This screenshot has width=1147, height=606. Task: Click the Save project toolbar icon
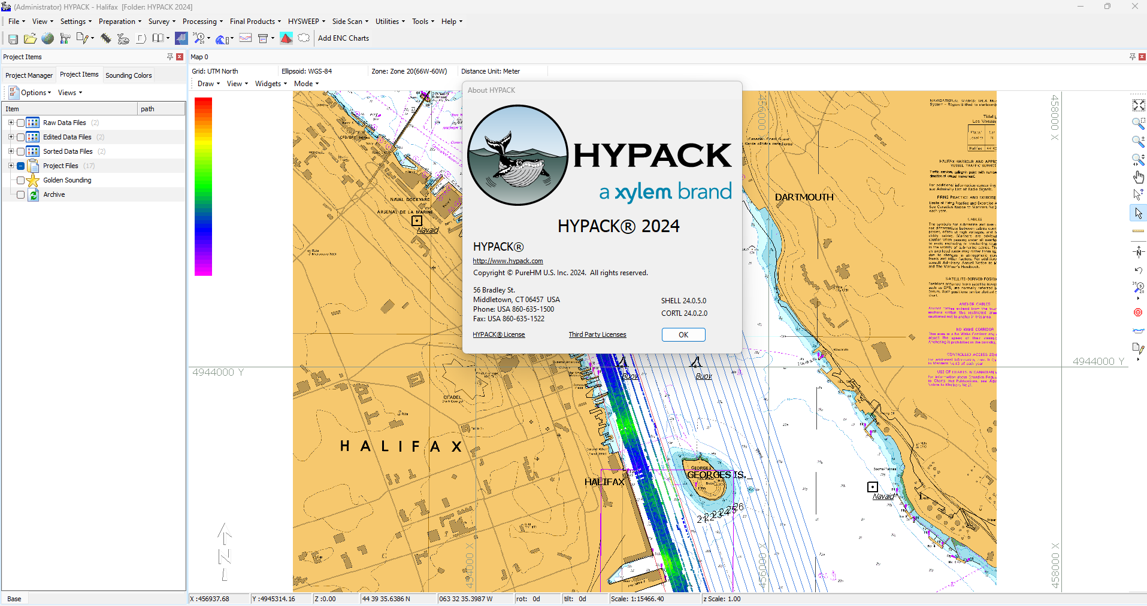pos(13,39)
